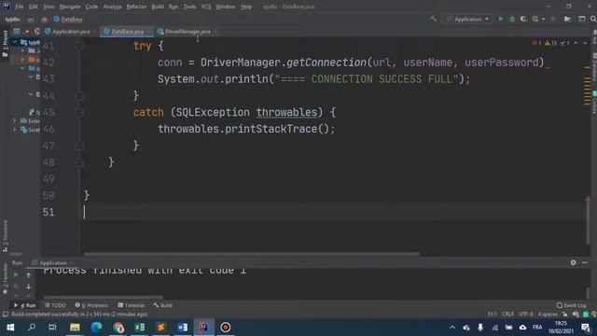Open the Refactor menu
The image size is (597, 336).
pyautogui.click(x=136, y=7)
